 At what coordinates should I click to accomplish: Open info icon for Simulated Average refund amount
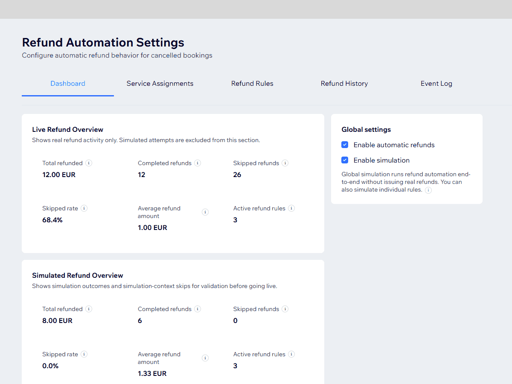205,358
